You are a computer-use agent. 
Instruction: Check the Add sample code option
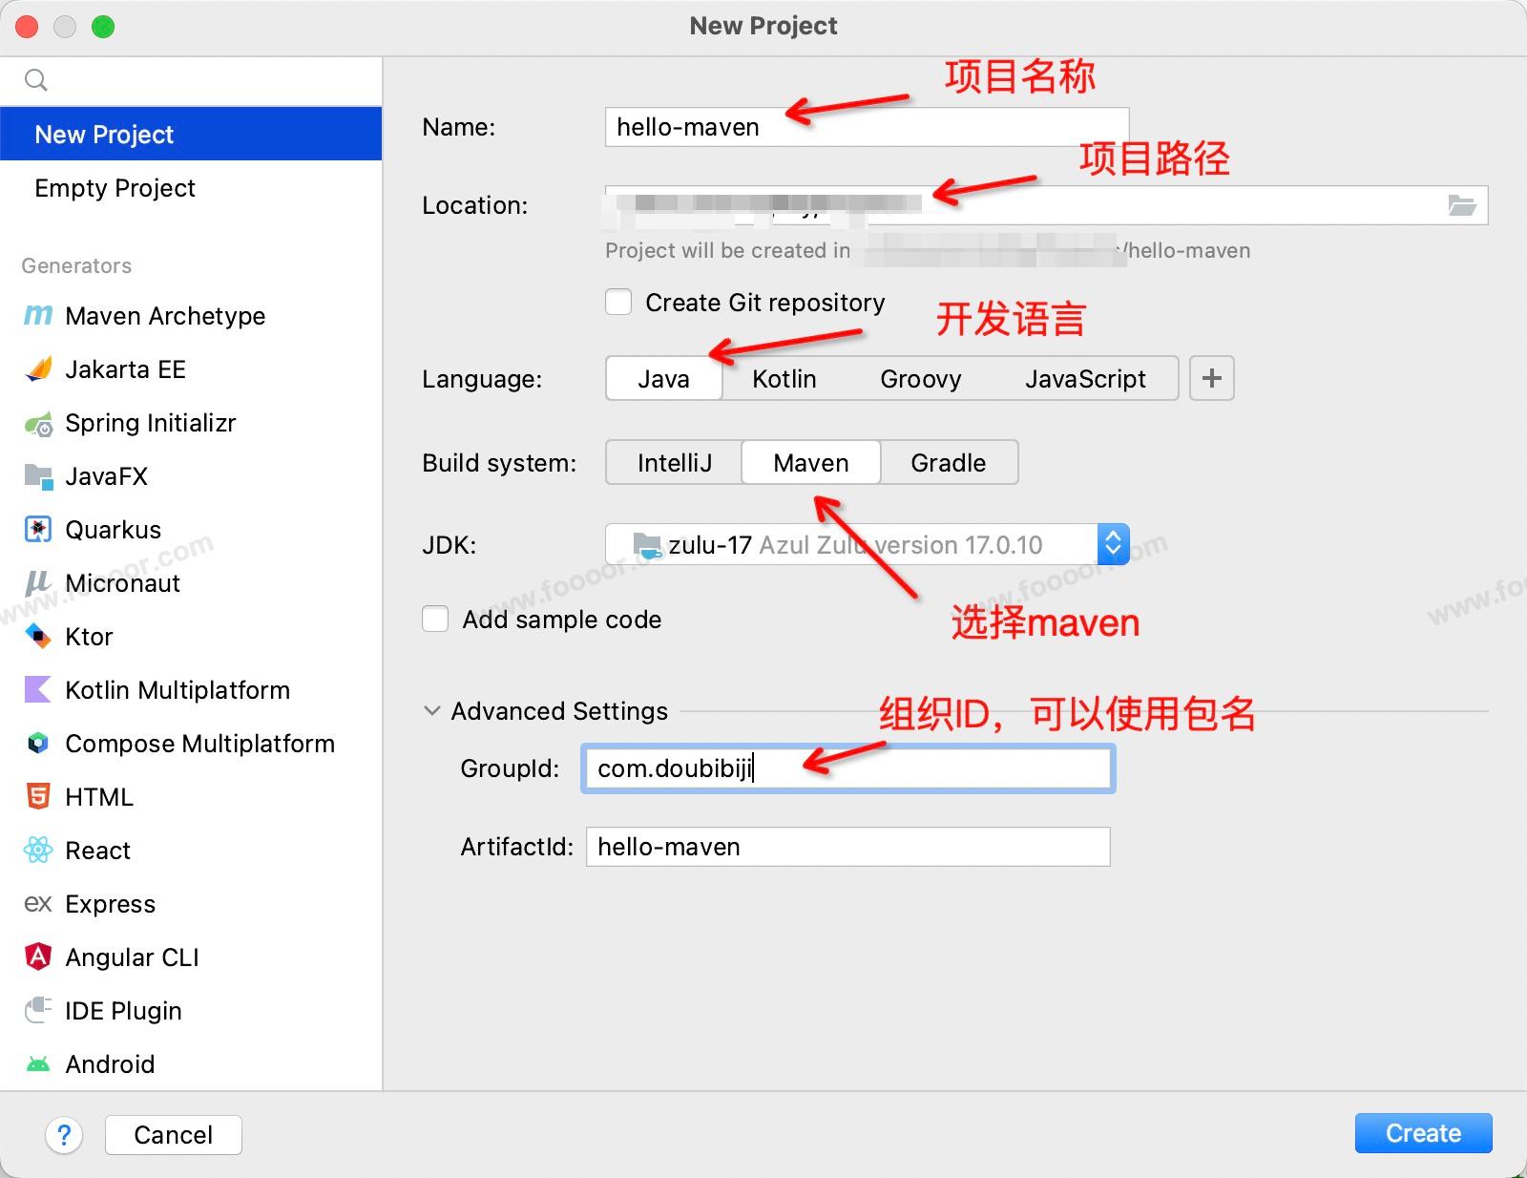435,620
